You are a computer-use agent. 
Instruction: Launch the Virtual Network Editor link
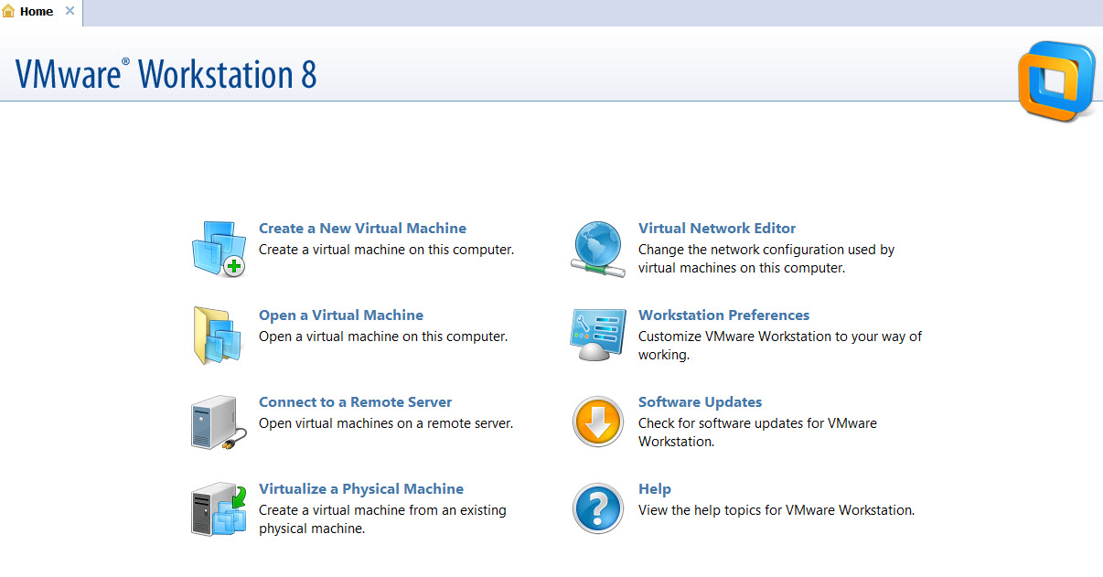click(717, 229)
